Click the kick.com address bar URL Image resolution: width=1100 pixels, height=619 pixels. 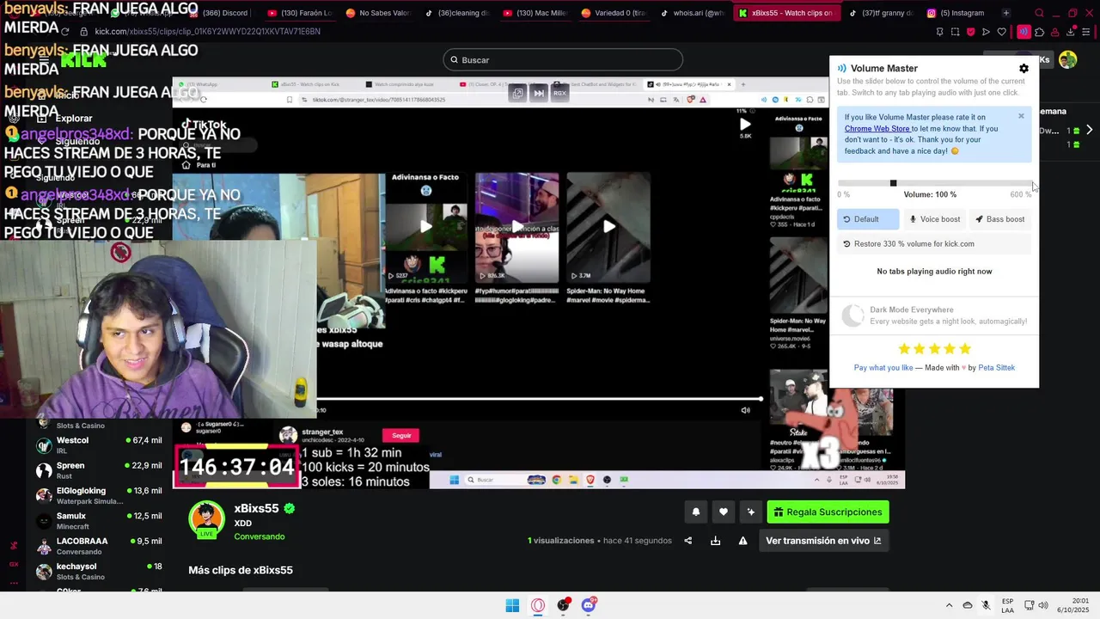(x=207, y=32)
